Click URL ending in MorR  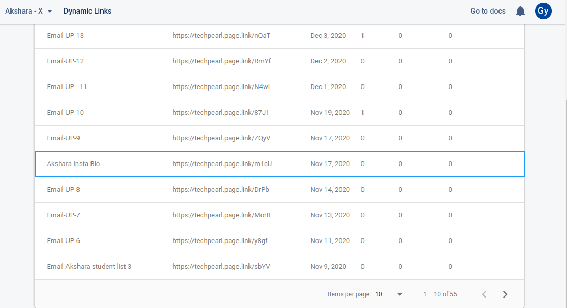[221, 215]
